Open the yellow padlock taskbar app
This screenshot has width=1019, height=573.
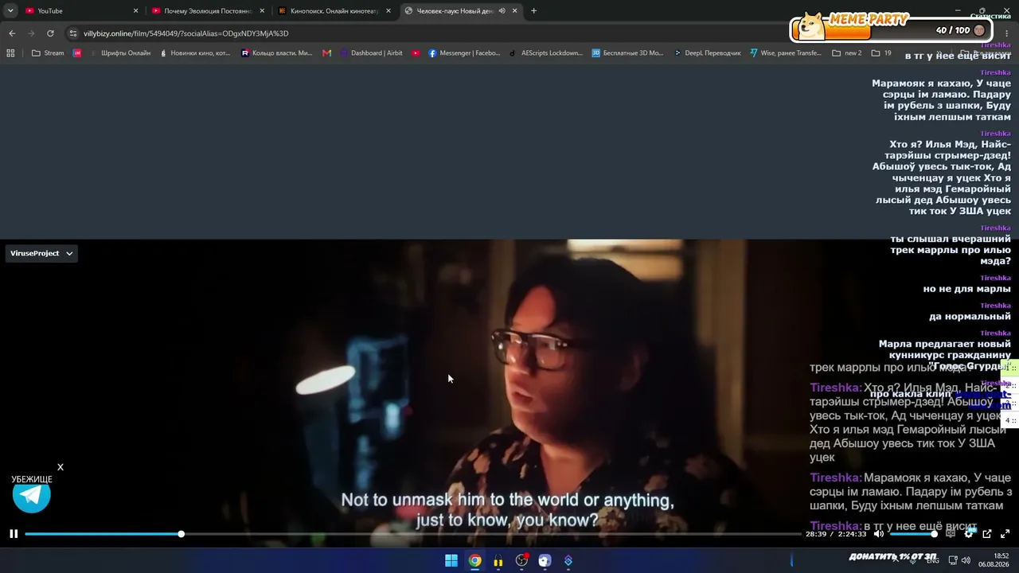tap(498, 561)
